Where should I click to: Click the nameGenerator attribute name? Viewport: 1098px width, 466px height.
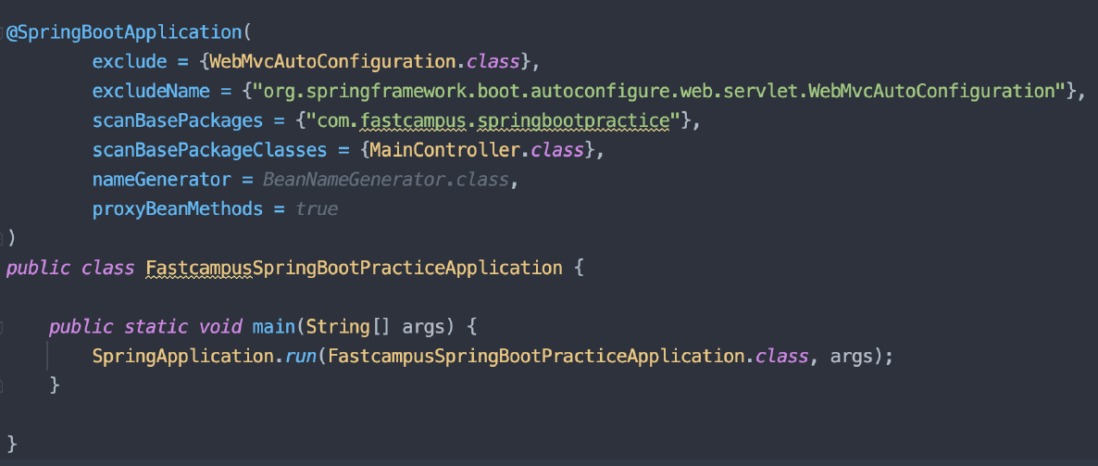(x=162, y=180)
